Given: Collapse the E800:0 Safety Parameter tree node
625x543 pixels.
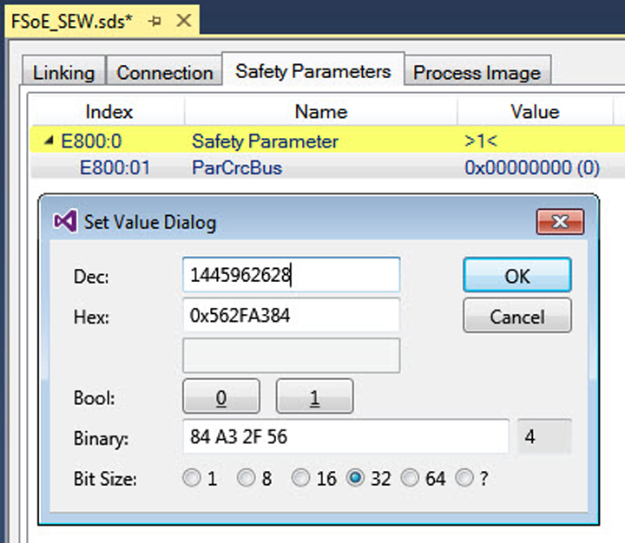Looking at the screenshot, I should point(49,141).
